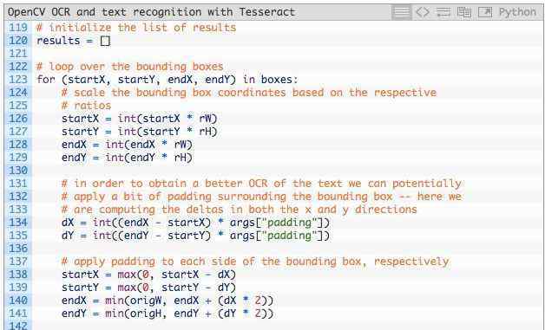Click the code block title text
The height and width of the screenshot is (330, 545).
(x=151, y=12)
